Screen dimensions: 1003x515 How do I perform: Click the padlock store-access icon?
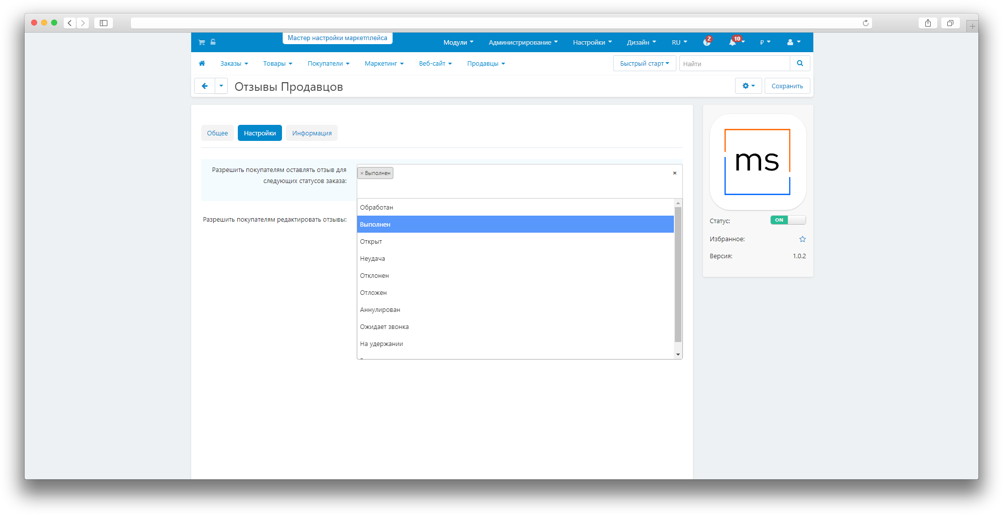(213, 42)
